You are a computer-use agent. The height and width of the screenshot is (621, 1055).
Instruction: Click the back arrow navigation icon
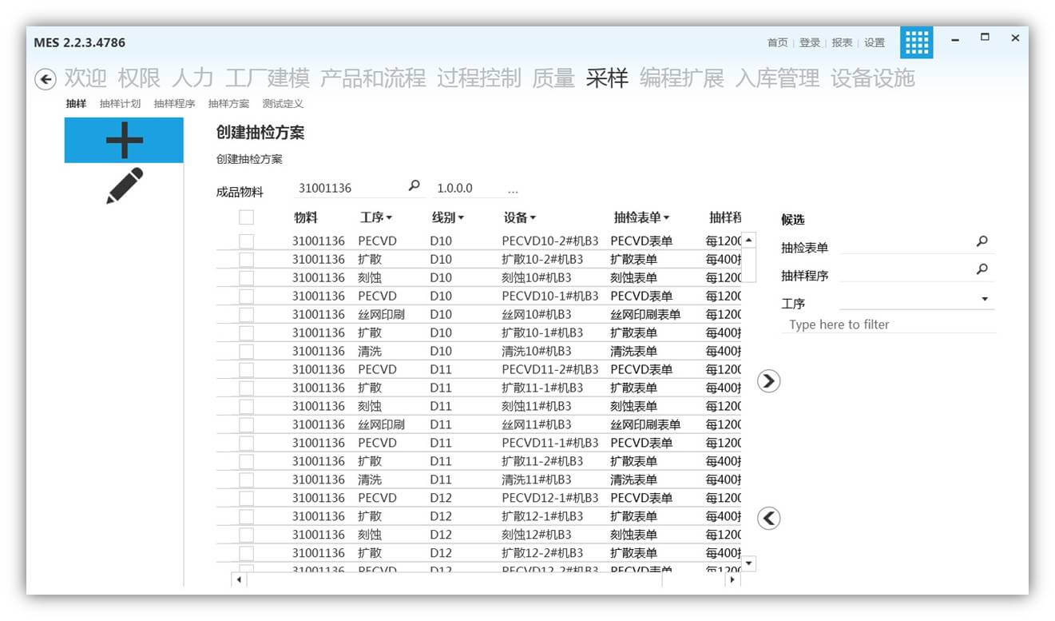coord(46,79)
